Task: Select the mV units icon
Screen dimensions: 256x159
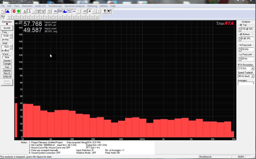Action: pyautogui.click(x=85, y=11)
